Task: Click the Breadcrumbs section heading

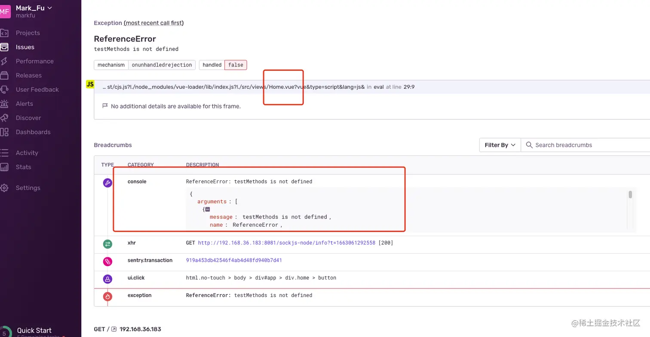Action: click(x=113, y=145)
